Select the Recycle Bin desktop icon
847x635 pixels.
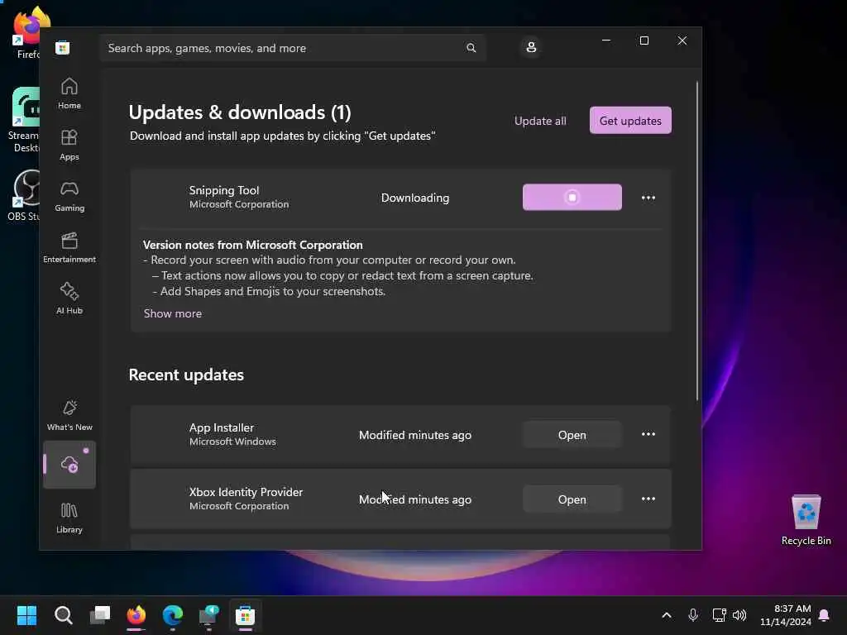click(806, 520)
